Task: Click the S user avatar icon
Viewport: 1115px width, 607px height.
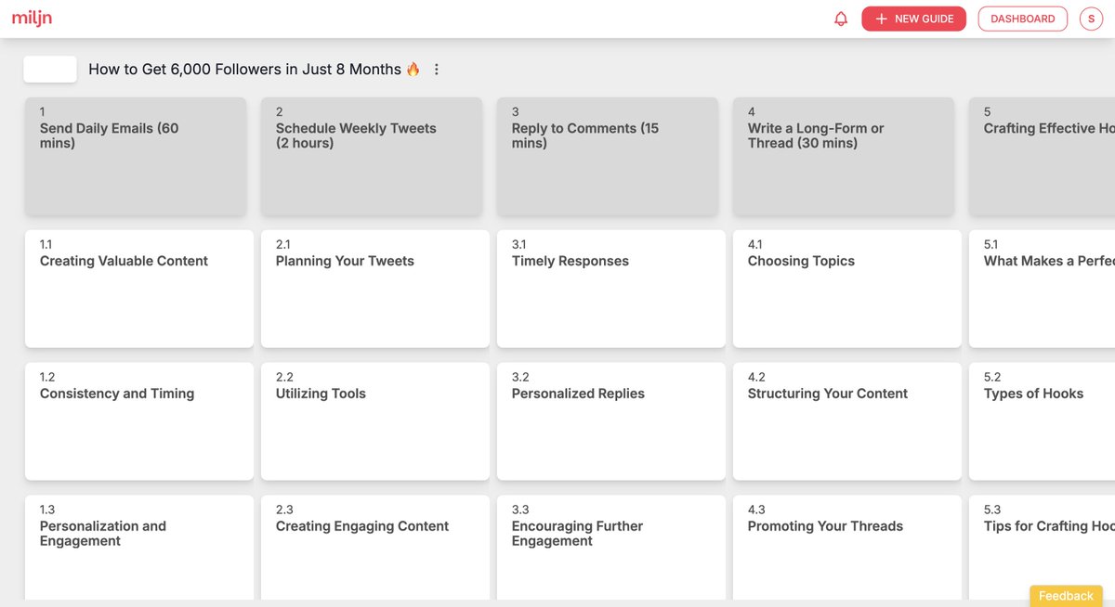Action: tap(1091, 19)
